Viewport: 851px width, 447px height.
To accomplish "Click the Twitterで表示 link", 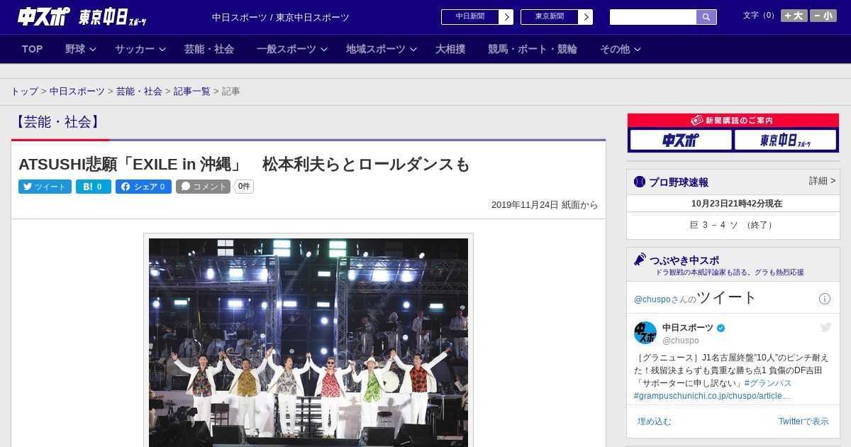I will (803, 421).
